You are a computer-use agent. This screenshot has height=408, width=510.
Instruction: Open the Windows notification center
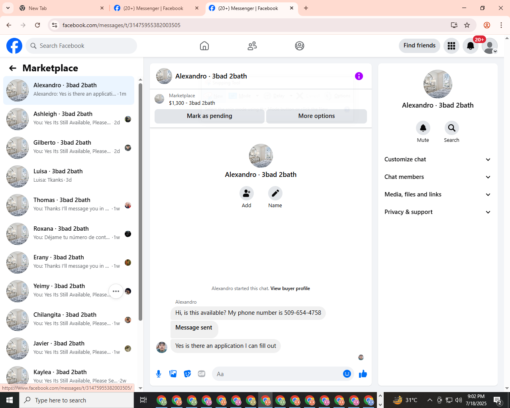[498, 400]
